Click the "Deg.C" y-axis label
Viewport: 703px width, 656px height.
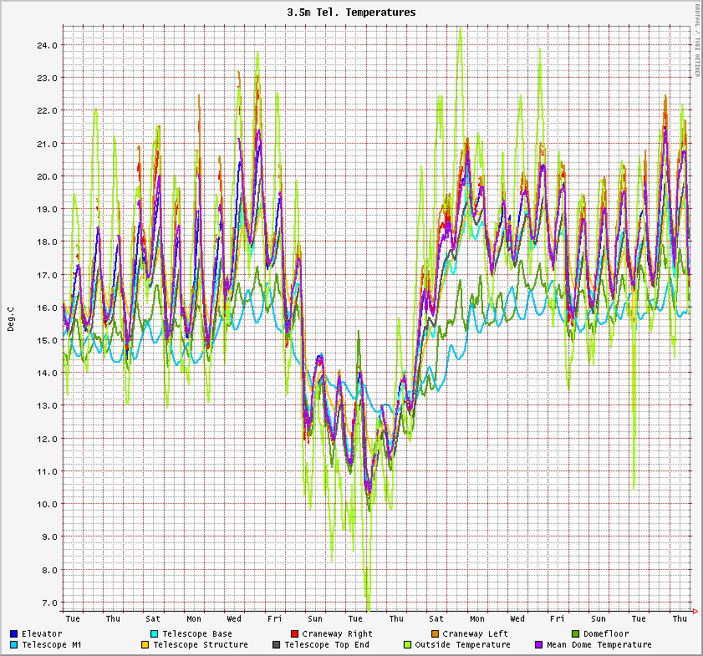tap(11, 319)
